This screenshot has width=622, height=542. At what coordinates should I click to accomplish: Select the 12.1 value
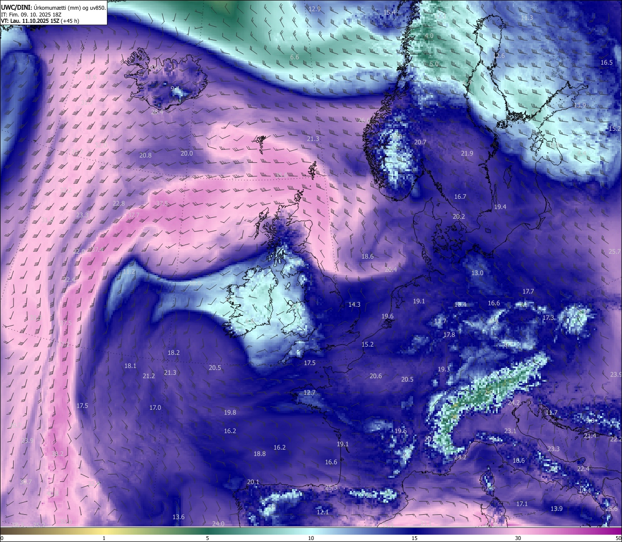click(x=323, y=512)
